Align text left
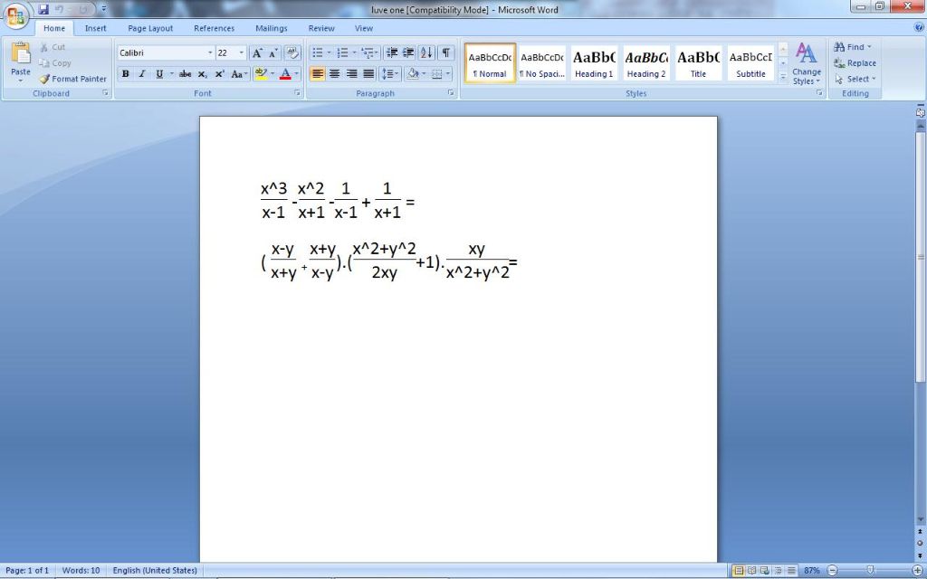Screen dimensions: 927x579 [x=318, y=74]
